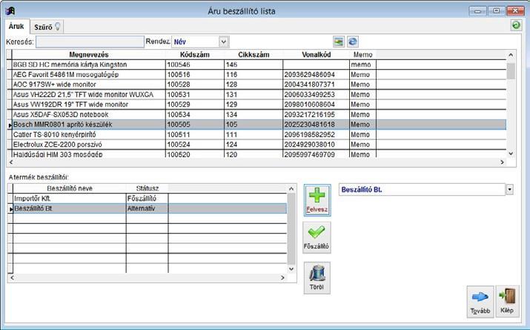Viewport: 530px width, 330px height.
Task: Click the lightbulb icon on Szűrő tab
Action: pyautogui.click(x=58, y=27)
